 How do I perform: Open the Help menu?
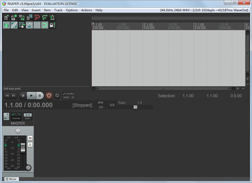[x=99, y=10]
